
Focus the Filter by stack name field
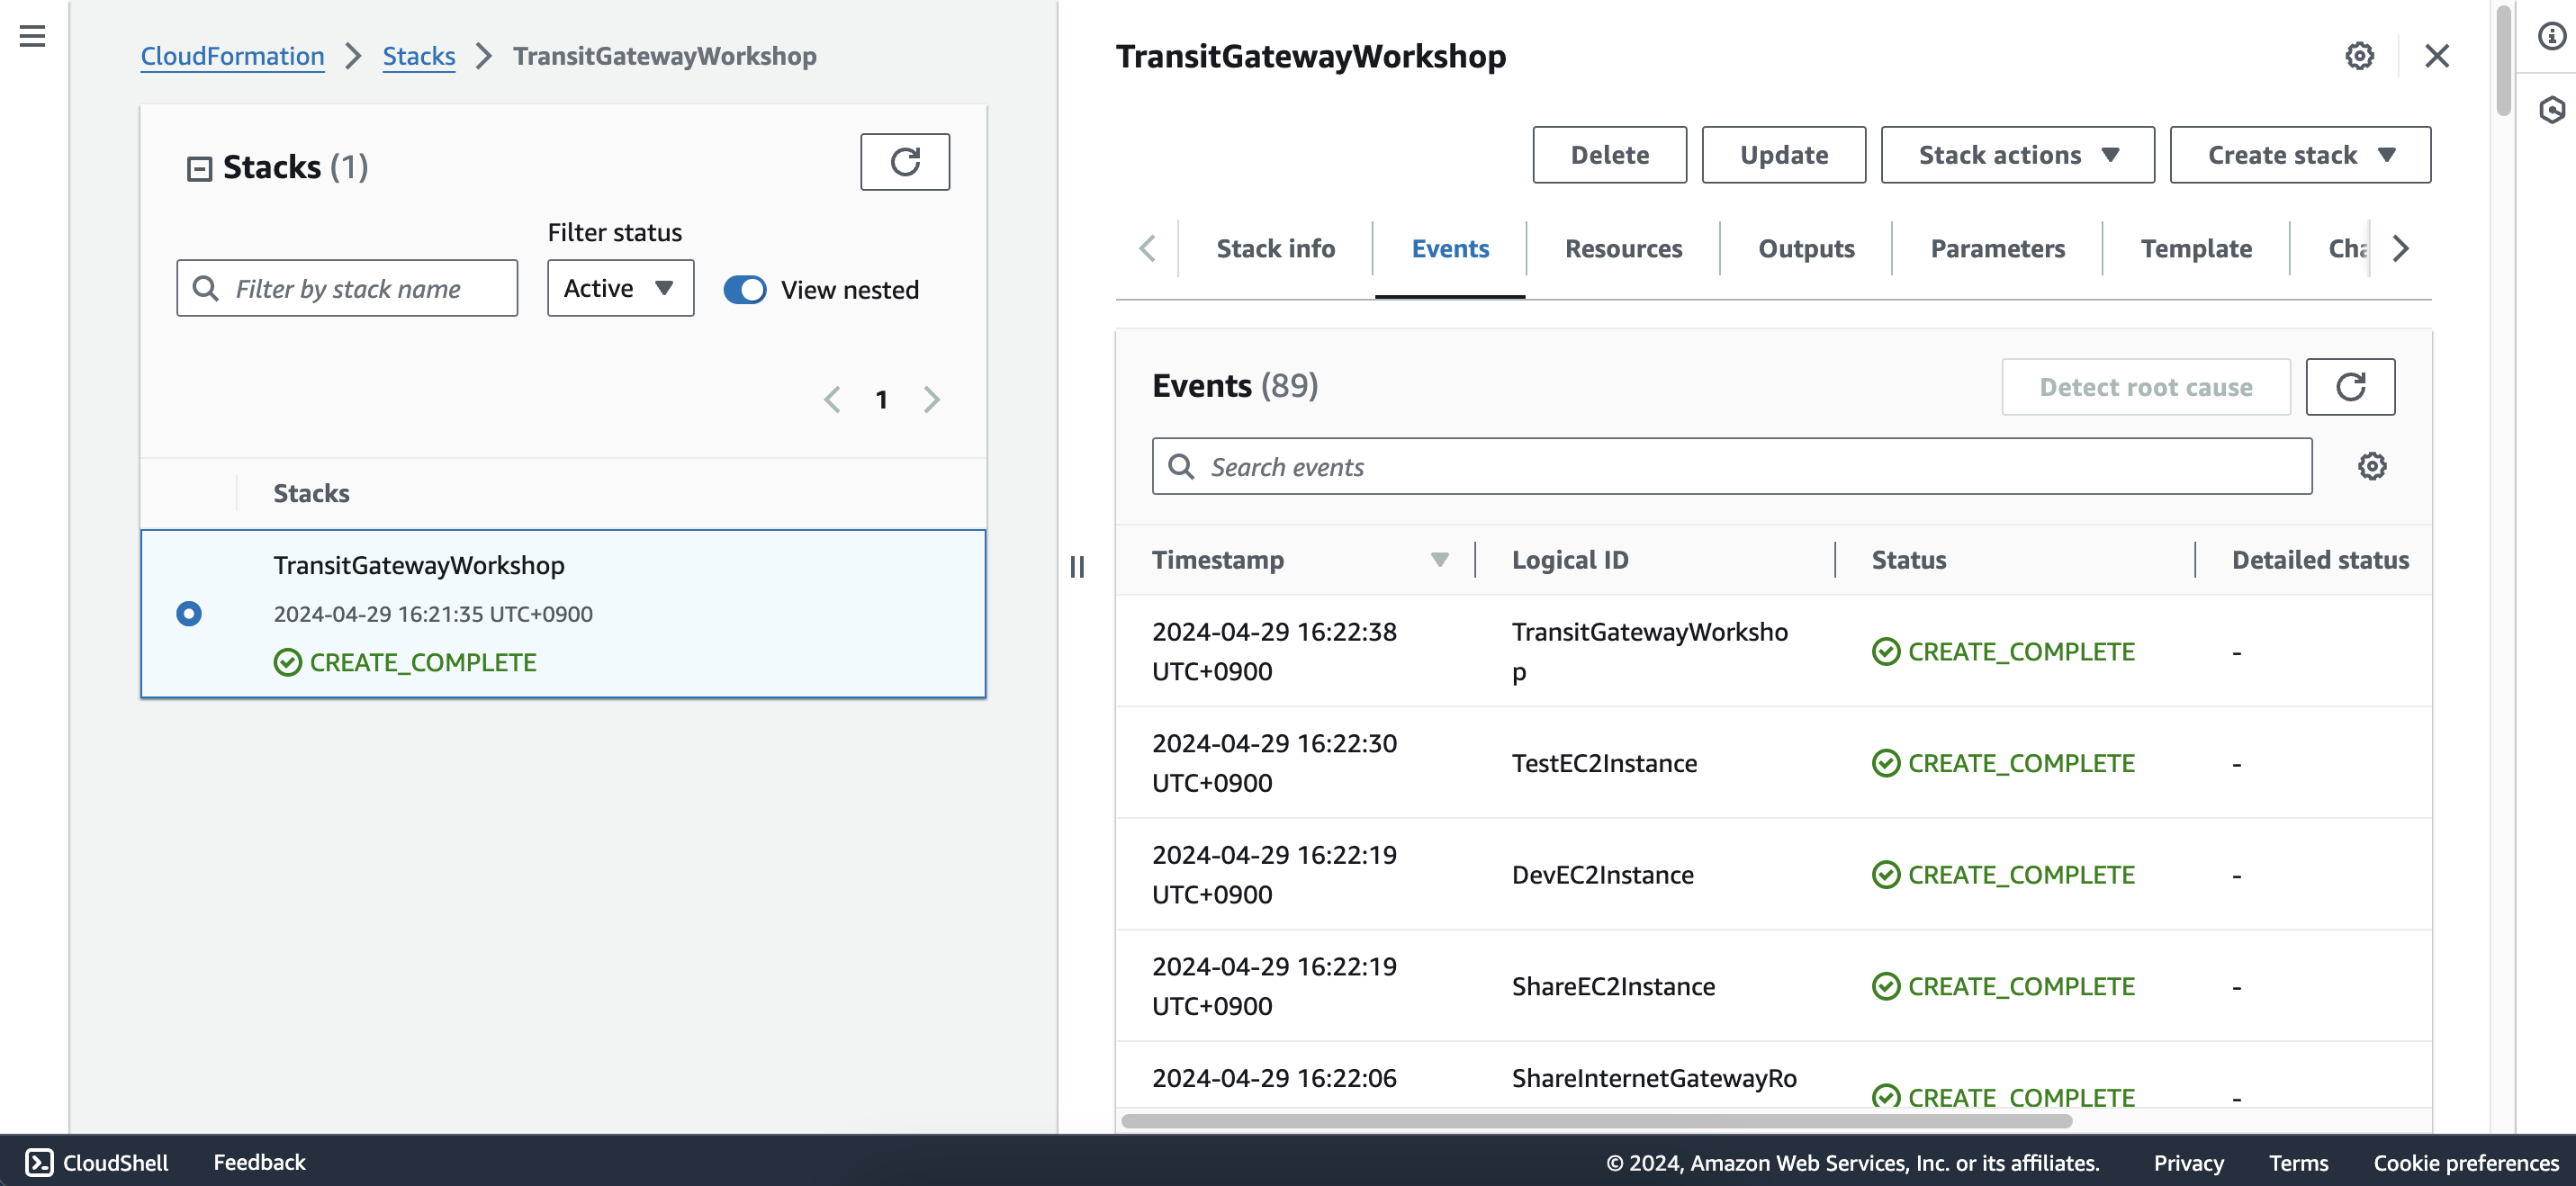click(x=347, y=288)
